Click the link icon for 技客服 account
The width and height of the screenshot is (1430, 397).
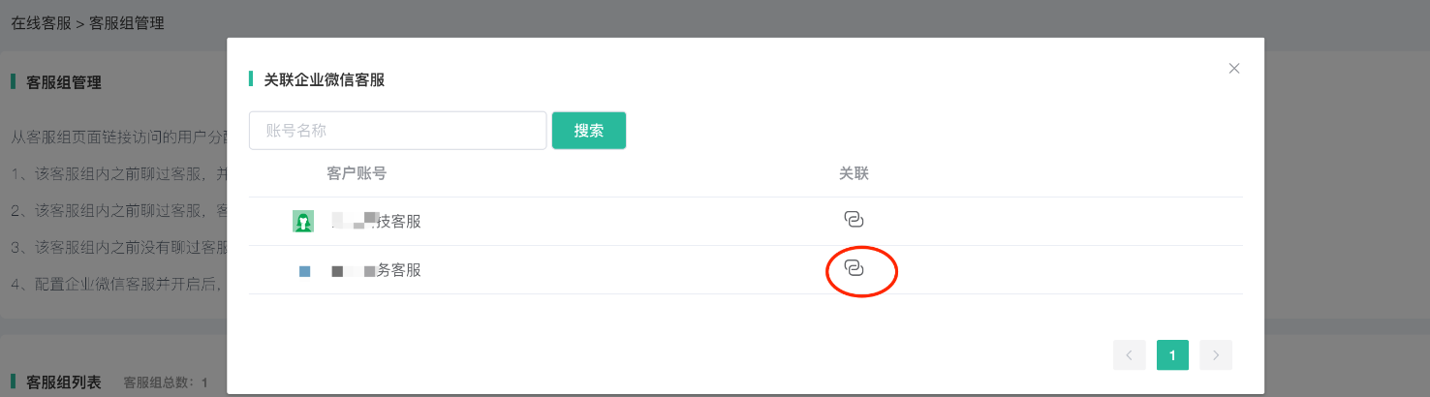point(854,220)
